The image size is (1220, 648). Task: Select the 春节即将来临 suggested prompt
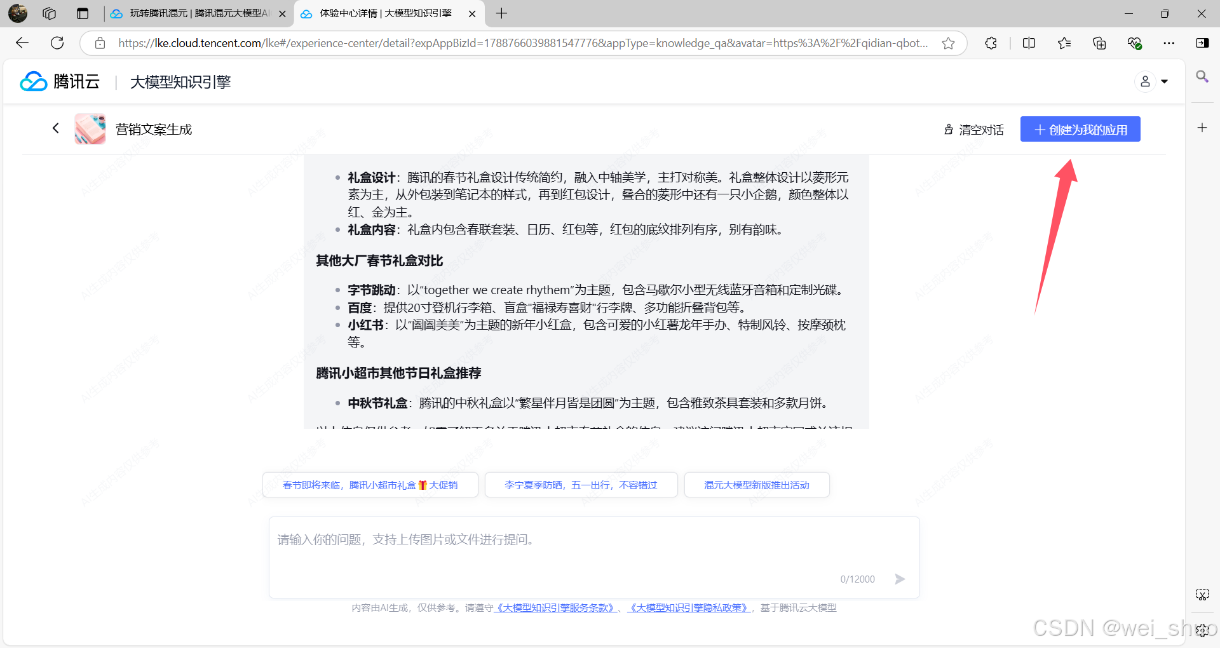[370, 485]
